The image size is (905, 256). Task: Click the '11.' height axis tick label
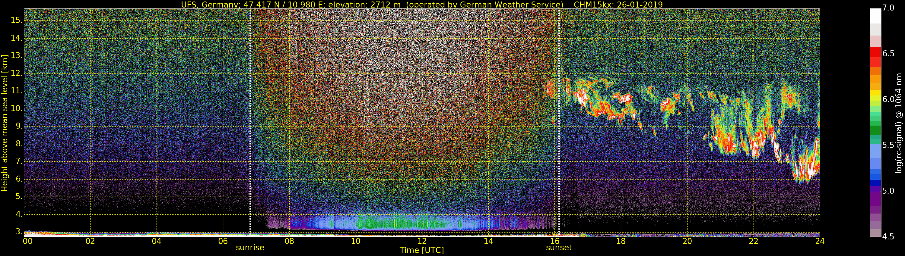17,91
